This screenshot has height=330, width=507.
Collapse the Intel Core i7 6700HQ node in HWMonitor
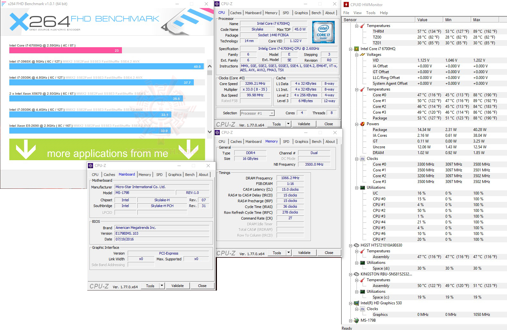click(350, 49)
